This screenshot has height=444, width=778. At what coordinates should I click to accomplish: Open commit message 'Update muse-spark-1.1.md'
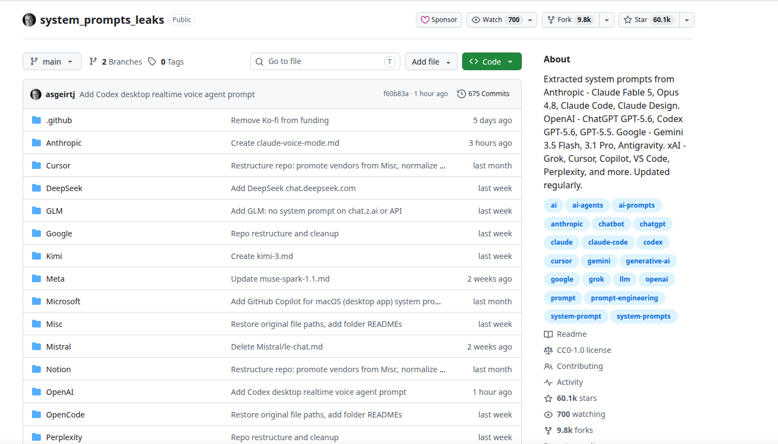coord(280,279)
